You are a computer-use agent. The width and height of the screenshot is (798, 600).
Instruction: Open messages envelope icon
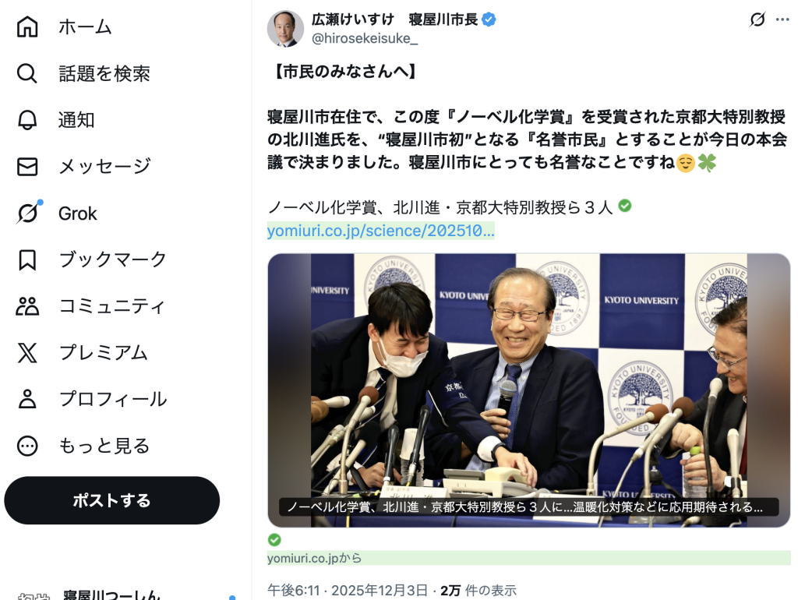click(27, 167)
